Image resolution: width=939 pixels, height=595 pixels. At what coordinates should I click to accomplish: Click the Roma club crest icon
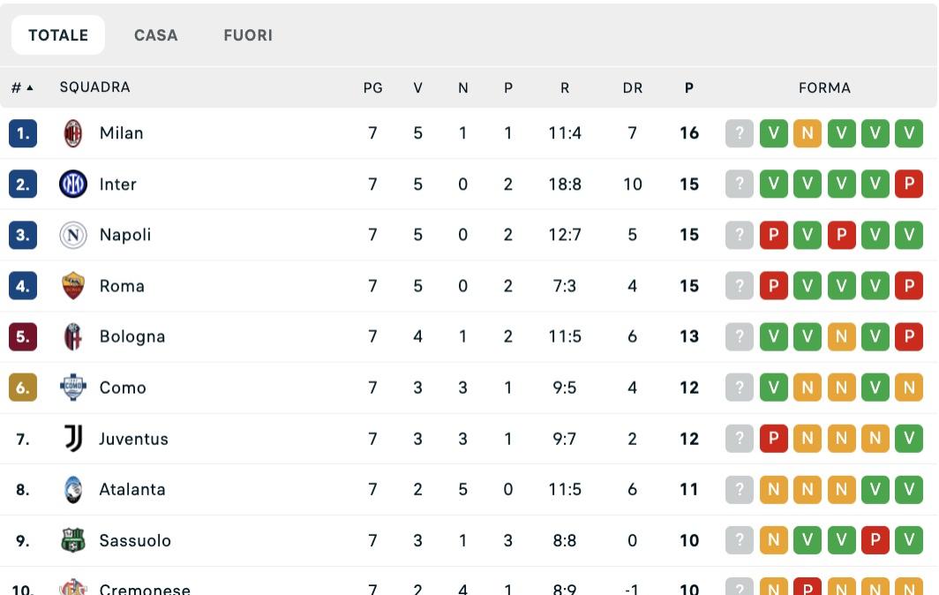(x=73, y=286)
